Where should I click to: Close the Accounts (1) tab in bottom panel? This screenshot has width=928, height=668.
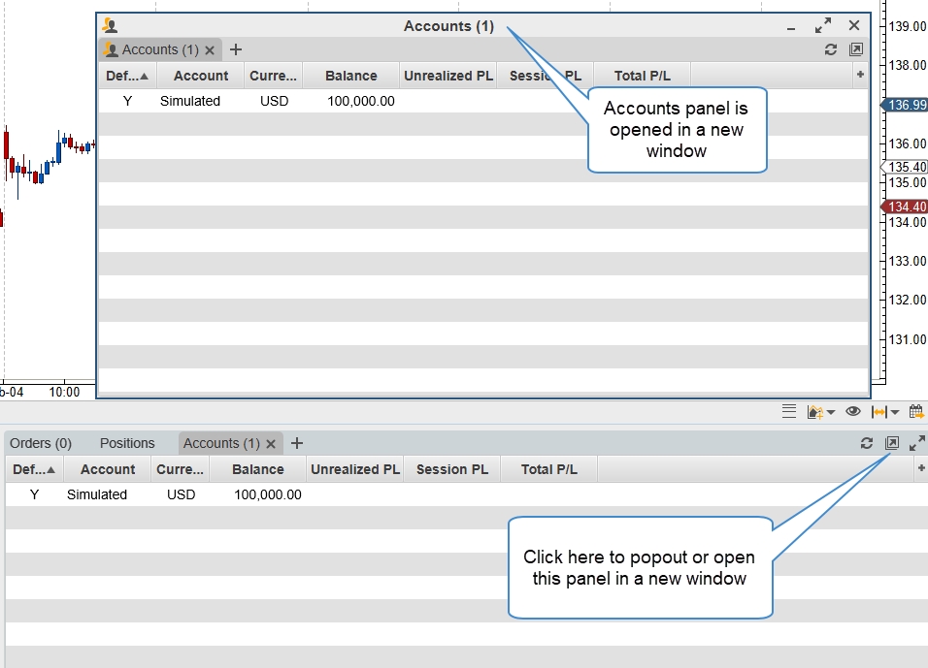click(271, 444)
